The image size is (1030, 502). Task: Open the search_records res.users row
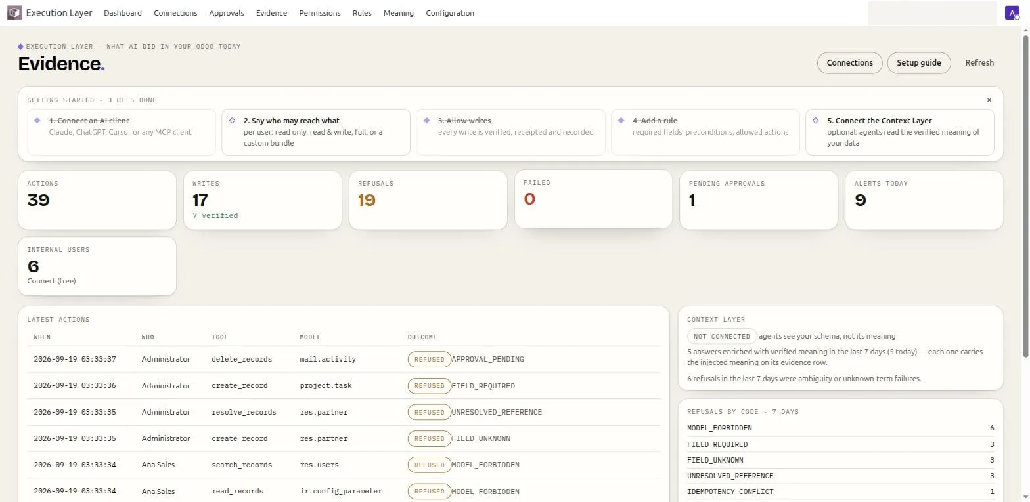[x=344, y=465]
